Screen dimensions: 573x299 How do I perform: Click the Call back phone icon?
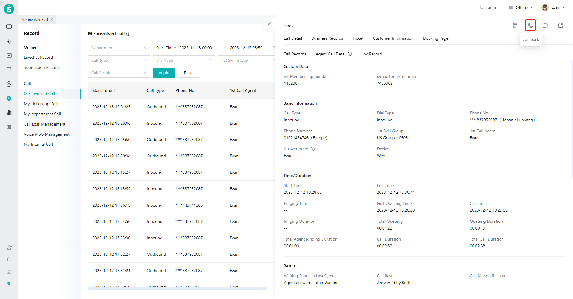[530, 25]
